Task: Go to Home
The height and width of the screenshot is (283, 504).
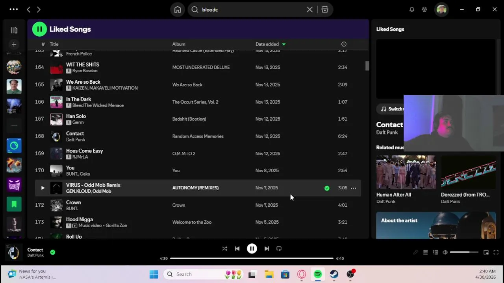Action: (x=178, y=9)
